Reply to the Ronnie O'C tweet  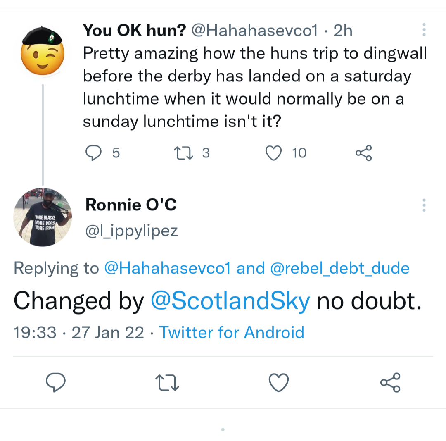click(55, 382)
